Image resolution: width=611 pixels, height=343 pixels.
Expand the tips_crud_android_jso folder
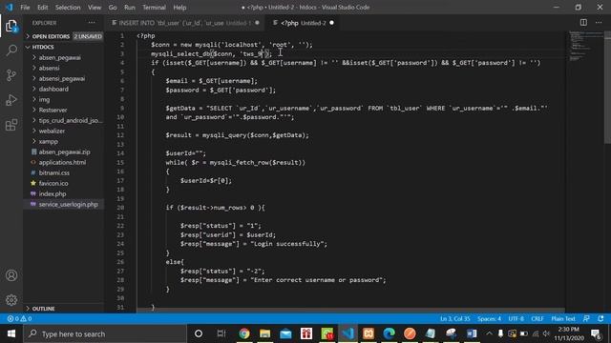(x=64, y=121)
